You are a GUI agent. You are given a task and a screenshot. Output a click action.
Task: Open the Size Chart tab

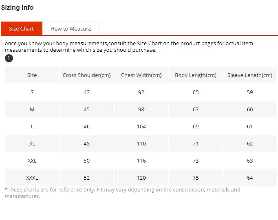[x=22, y=29]
